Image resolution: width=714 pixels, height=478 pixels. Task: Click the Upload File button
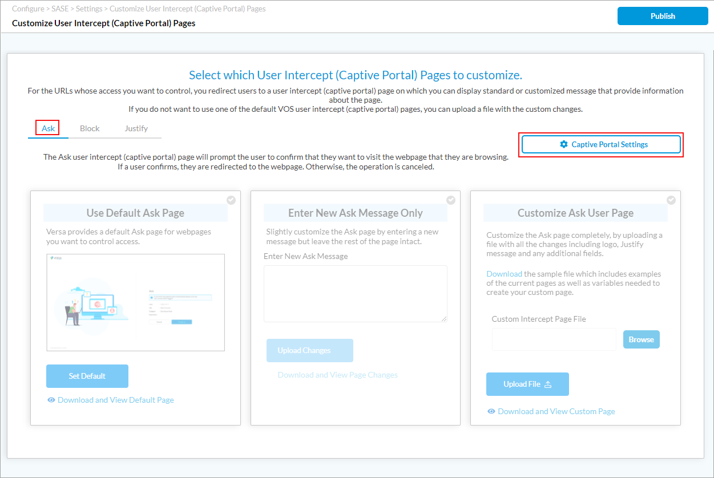(x=527, y=384)
